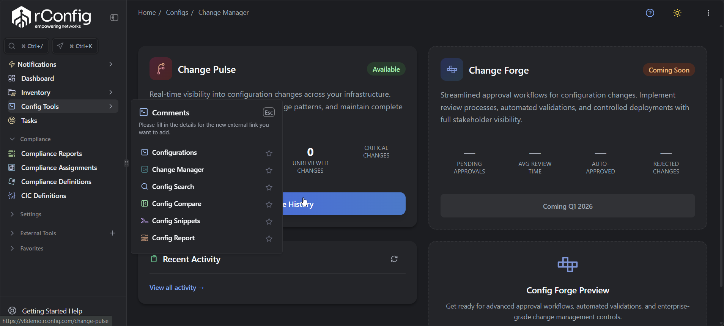Open Config Compare from flyout
The width and height of the screenshot is (724, 326).
click(x=176, y=203)
